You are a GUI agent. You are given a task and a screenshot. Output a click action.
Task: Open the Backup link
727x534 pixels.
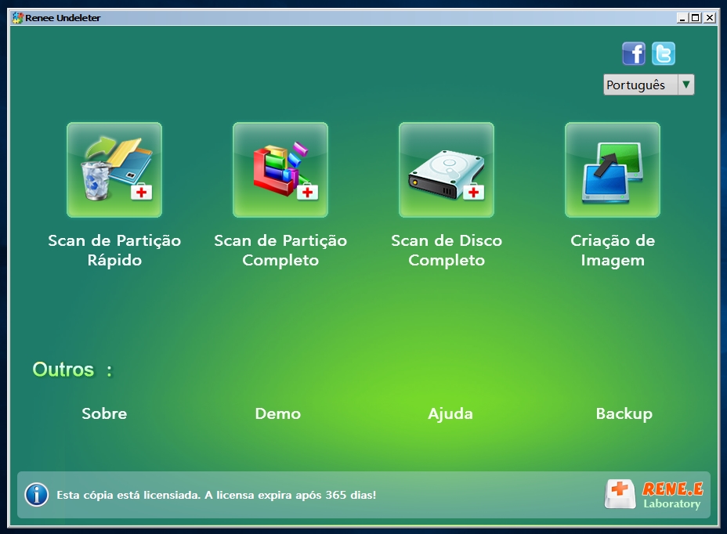point(624,414)
